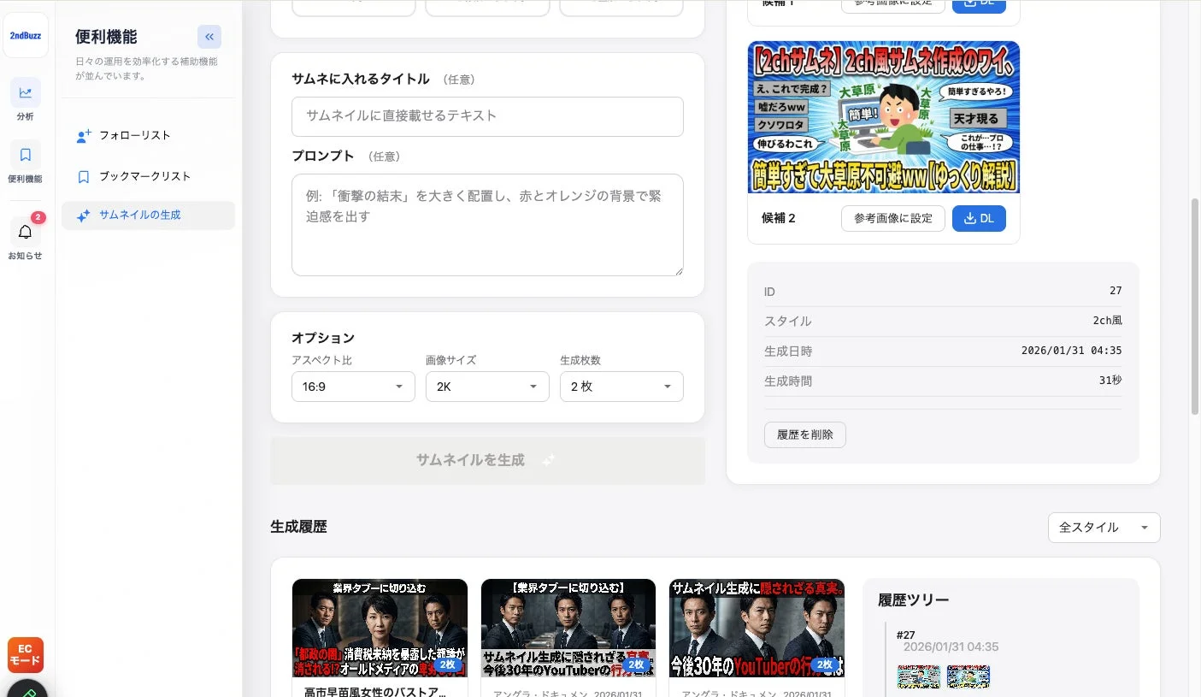This screenshot has width=1201, height=697.
Task: Click the 履歴を削除 button
Action: [804, 434]
